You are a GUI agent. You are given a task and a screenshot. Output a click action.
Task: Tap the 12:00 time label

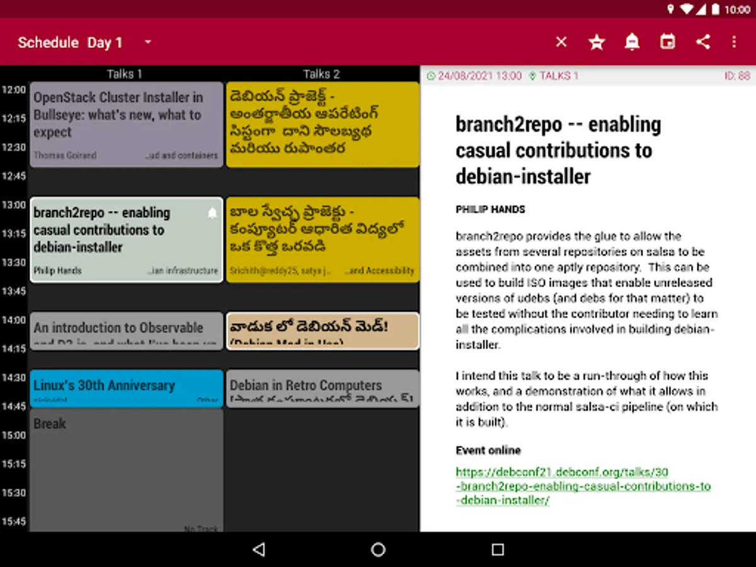(x=13, y=90)
